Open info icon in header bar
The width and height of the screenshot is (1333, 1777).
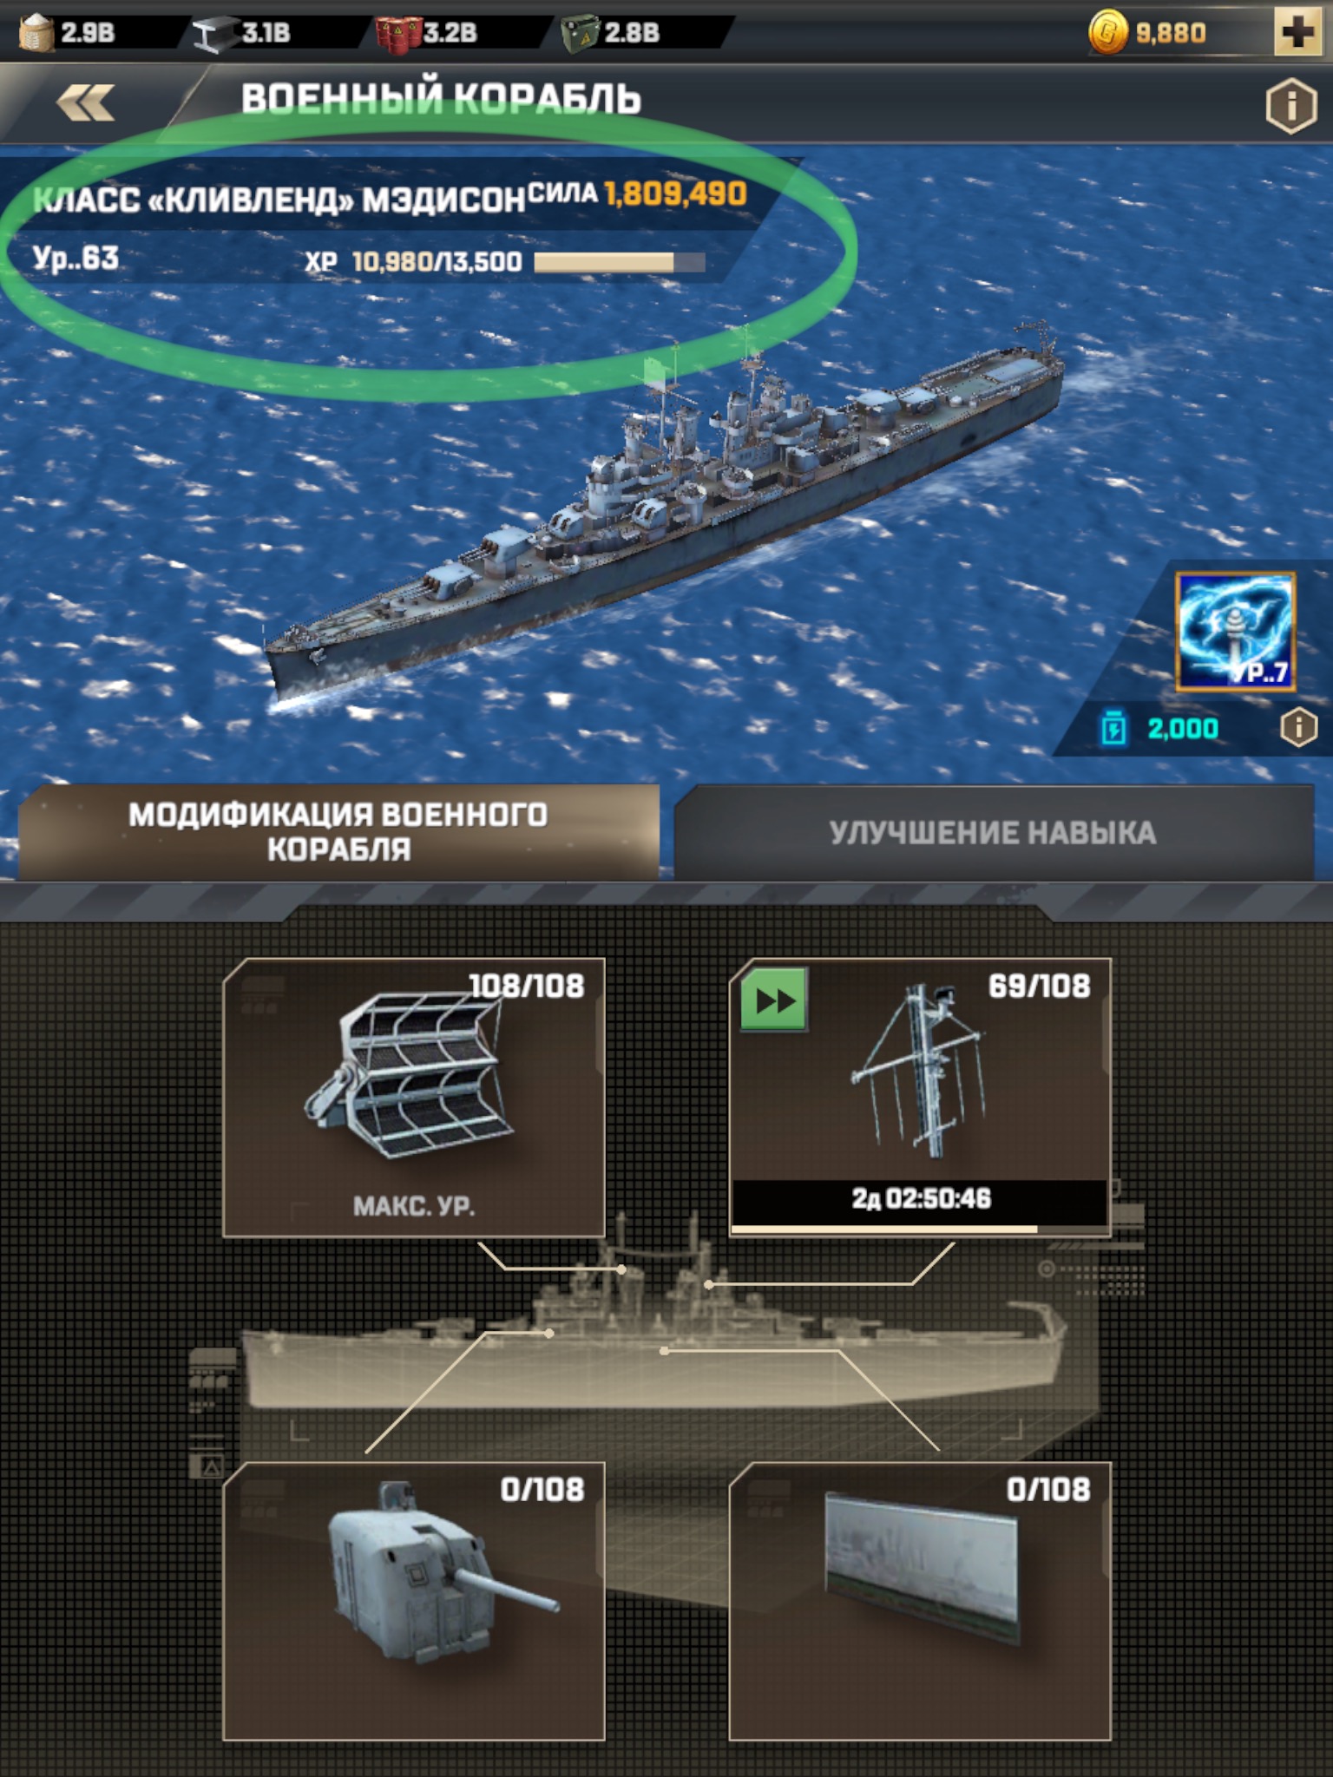[x=1291, y=105]
